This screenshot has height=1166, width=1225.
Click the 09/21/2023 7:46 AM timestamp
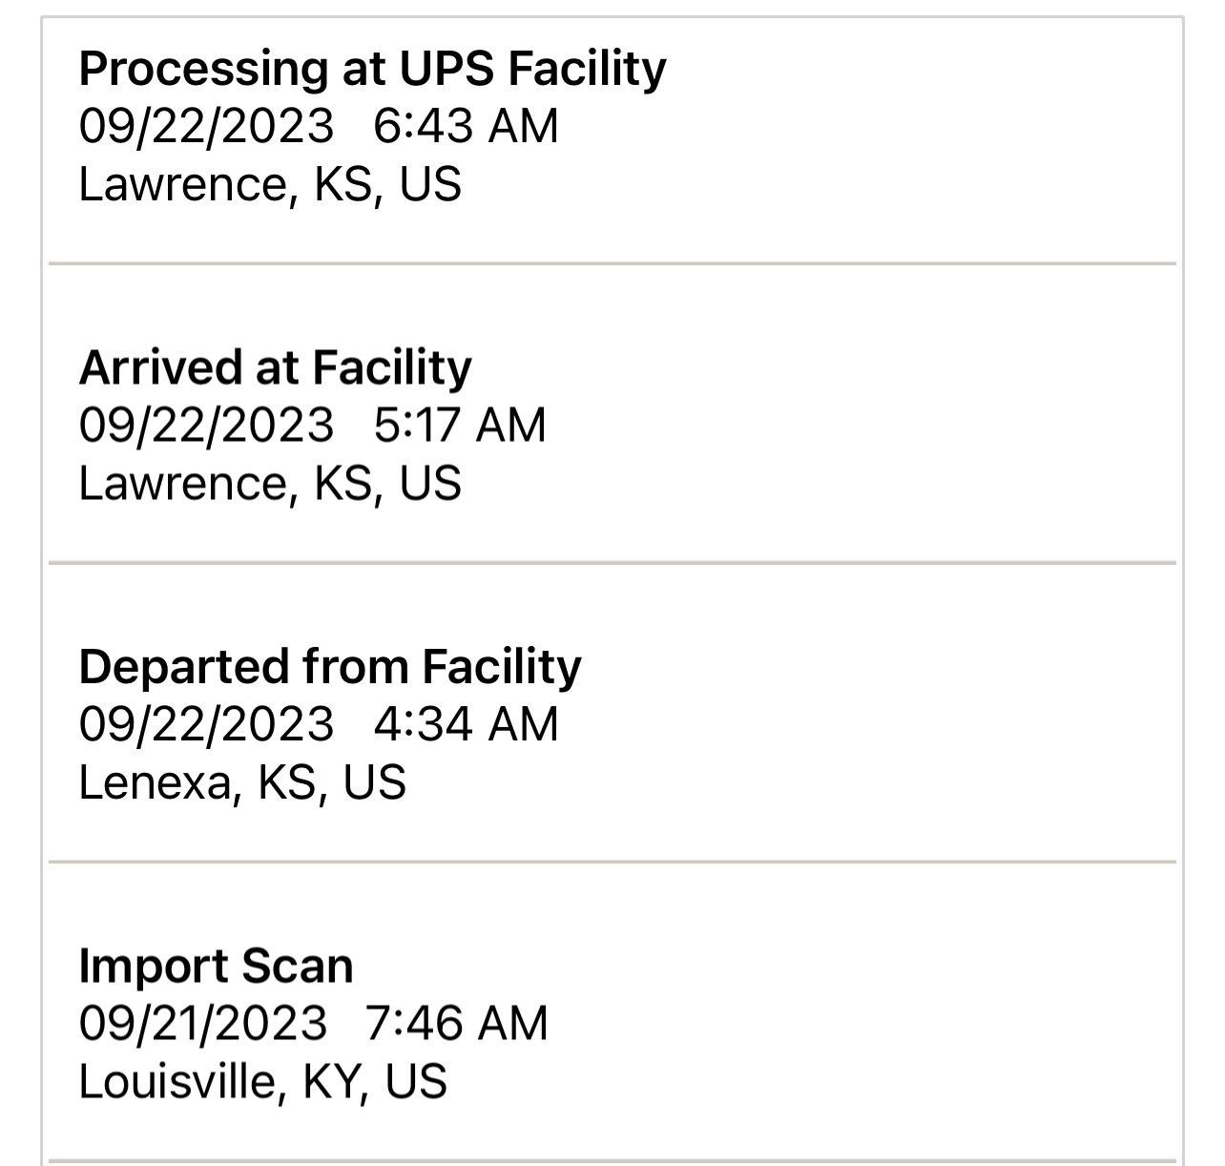(x=313, y=1024)
